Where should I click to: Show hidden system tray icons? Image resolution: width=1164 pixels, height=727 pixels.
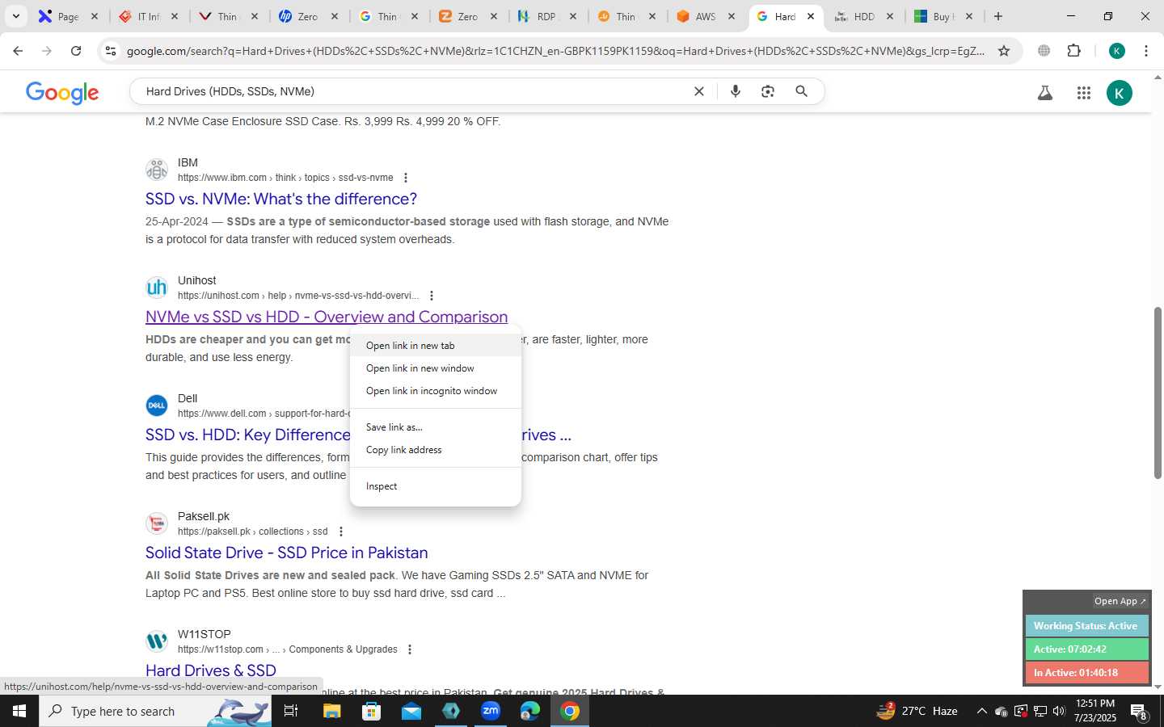coord(981,711)
